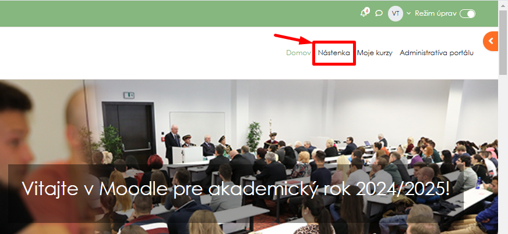
Task: Click the green exit sign in banner photo
Action: pos(129,95)
